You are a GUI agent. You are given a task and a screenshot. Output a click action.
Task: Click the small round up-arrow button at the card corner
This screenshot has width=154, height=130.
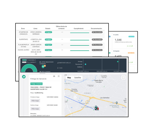coord(59,76)
